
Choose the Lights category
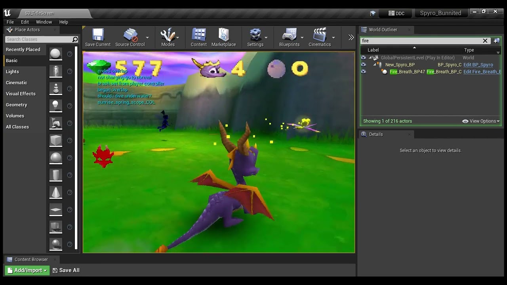tap(12, 72)
